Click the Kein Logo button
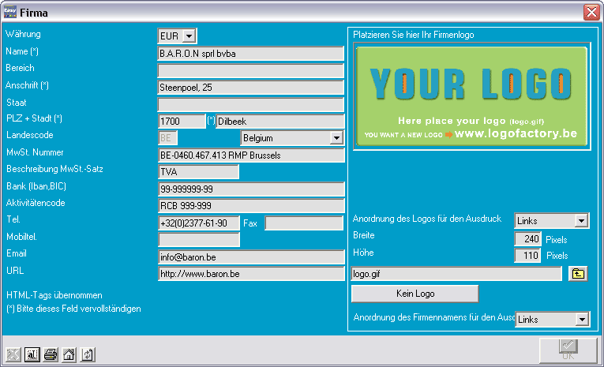 tap(415, 294)
